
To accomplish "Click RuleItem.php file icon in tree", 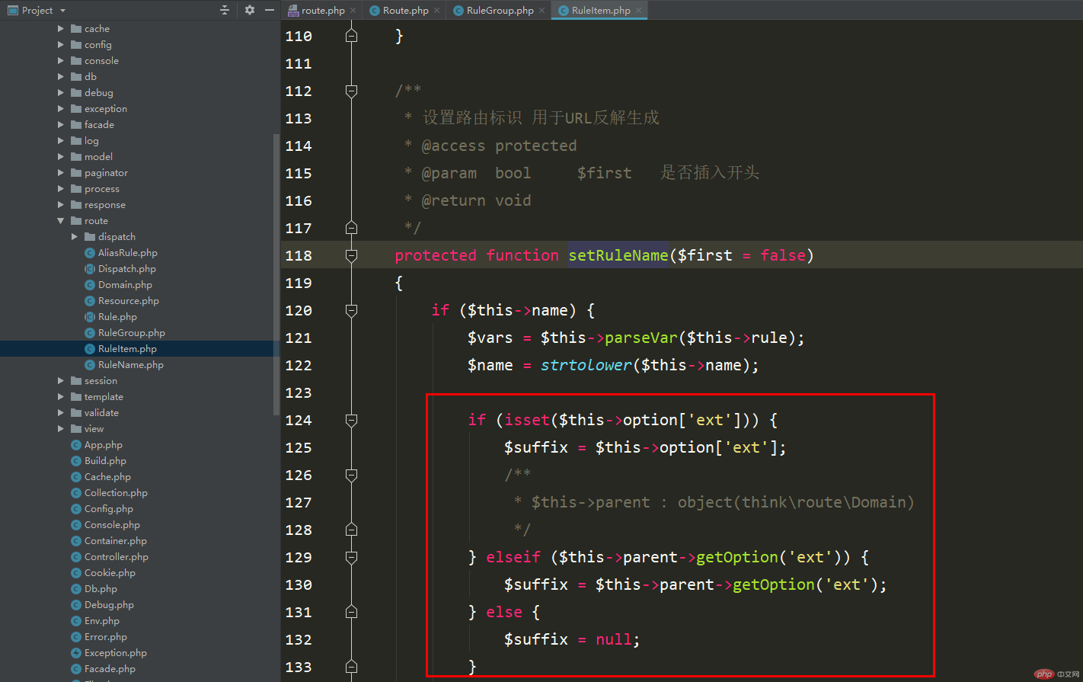I will coord(90,349).
